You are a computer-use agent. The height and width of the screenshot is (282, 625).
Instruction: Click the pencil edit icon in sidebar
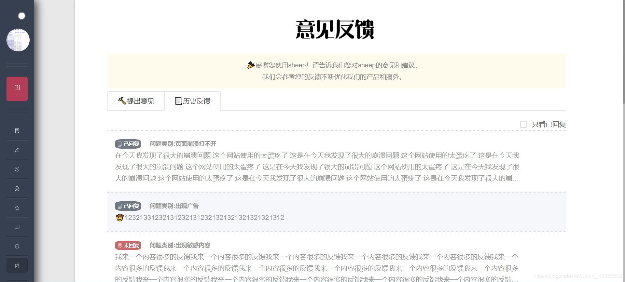(17, 150)
